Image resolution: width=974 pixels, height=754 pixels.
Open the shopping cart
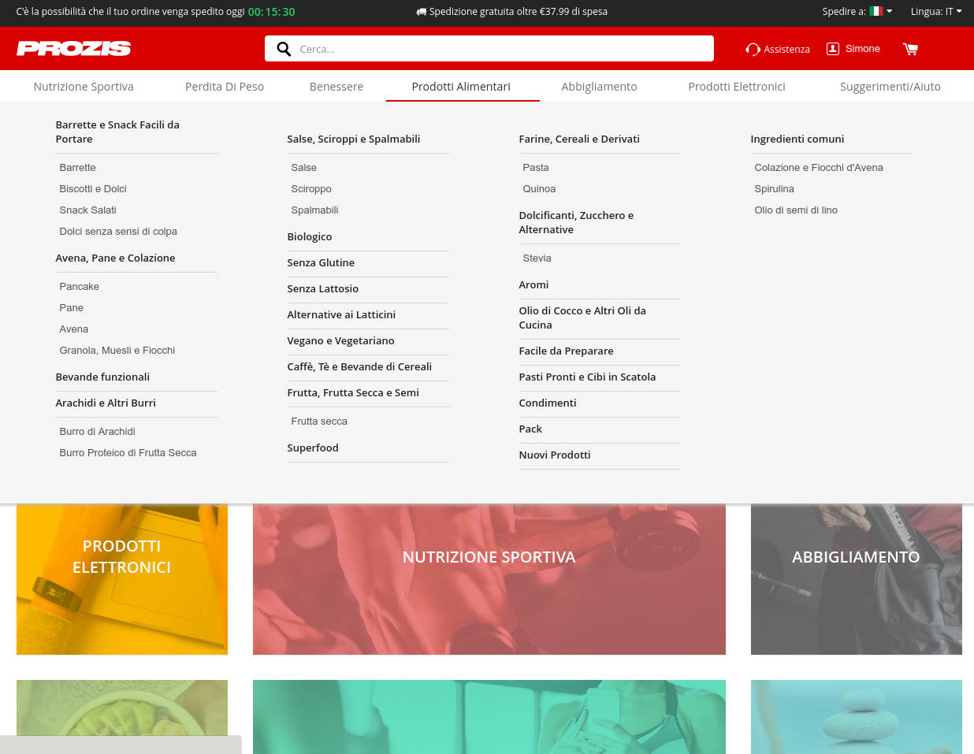(x=910, y=49)
